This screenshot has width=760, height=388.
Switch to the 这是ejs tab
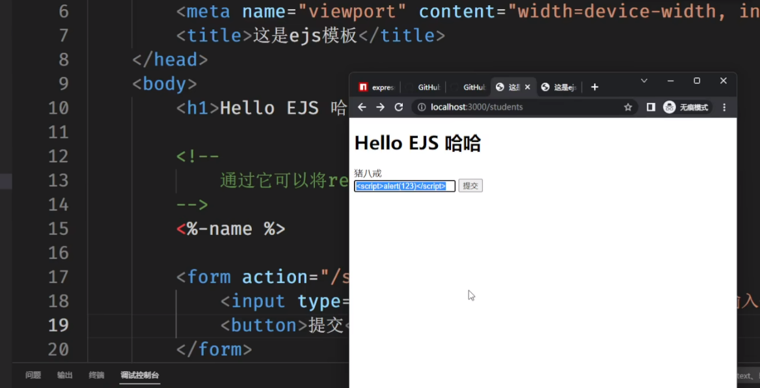(558, 87)
